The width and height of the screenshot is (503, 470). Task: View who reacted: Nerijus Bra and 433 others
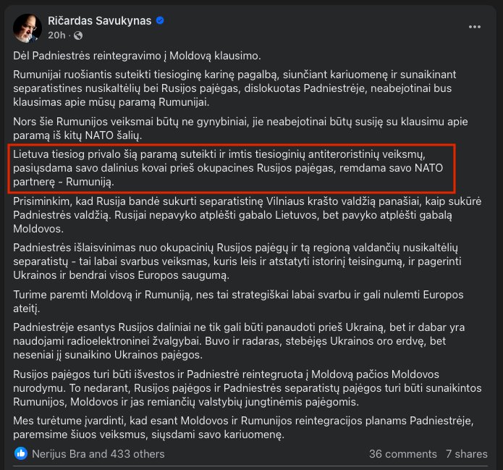pos(98,454)
